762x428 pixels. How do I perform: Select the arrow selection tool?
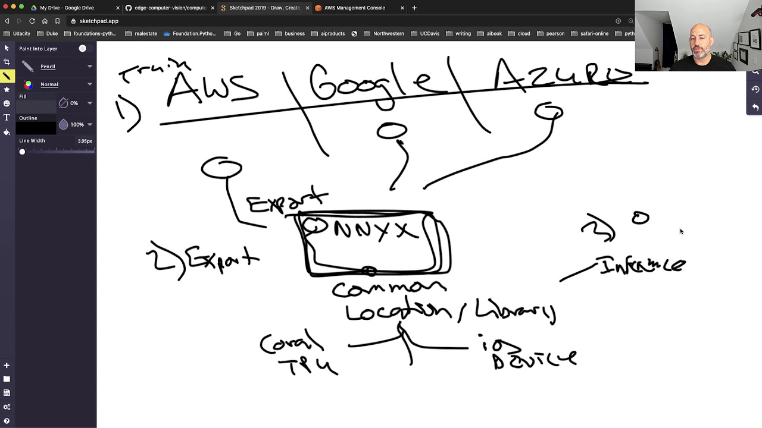tap(7, 48)
